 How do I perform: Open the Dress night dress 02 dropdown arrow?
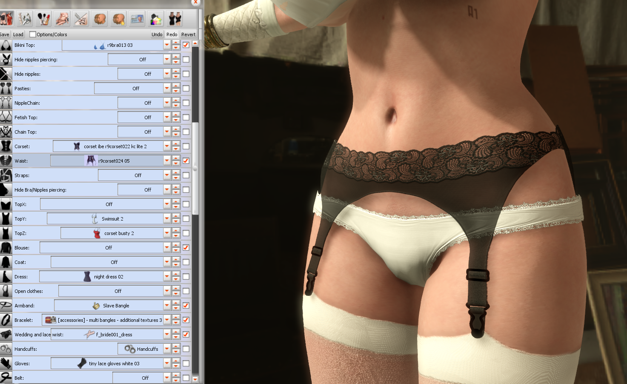[x=167, y=276]
